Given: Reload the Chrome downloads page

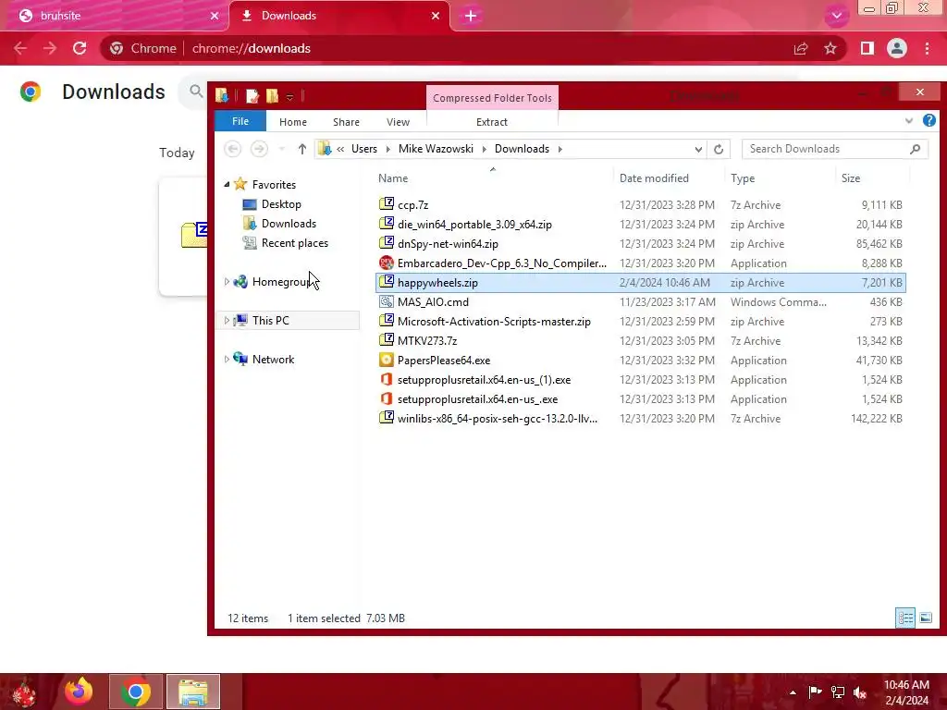Looking at the screenshot, I should click(x=80, y=48).
